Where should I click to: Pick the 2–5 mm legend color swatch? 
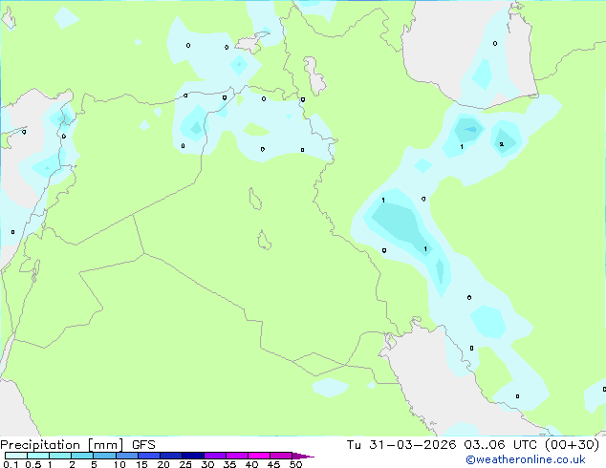pyautogui.click(x=82, y=456)
